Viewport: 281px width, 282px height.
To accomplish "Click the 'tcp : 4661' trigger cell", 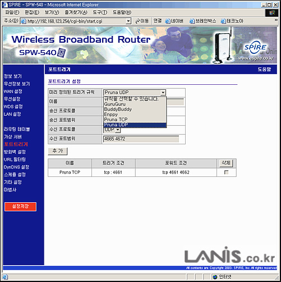I will click(x=113, y=172).
